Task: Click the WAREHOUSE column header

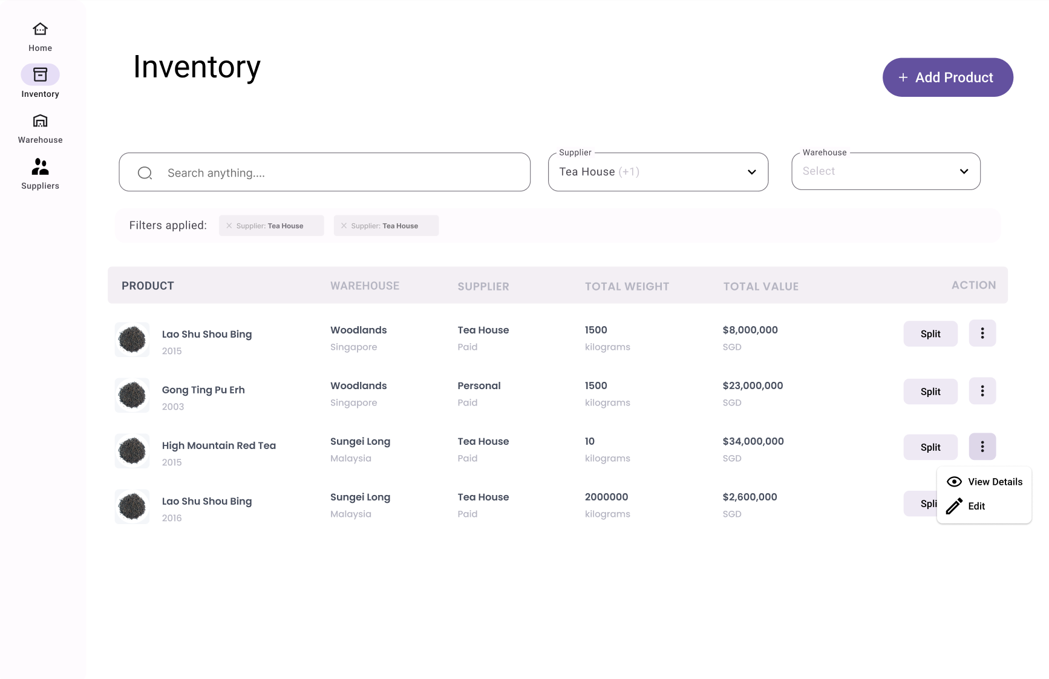Action: 365,286
